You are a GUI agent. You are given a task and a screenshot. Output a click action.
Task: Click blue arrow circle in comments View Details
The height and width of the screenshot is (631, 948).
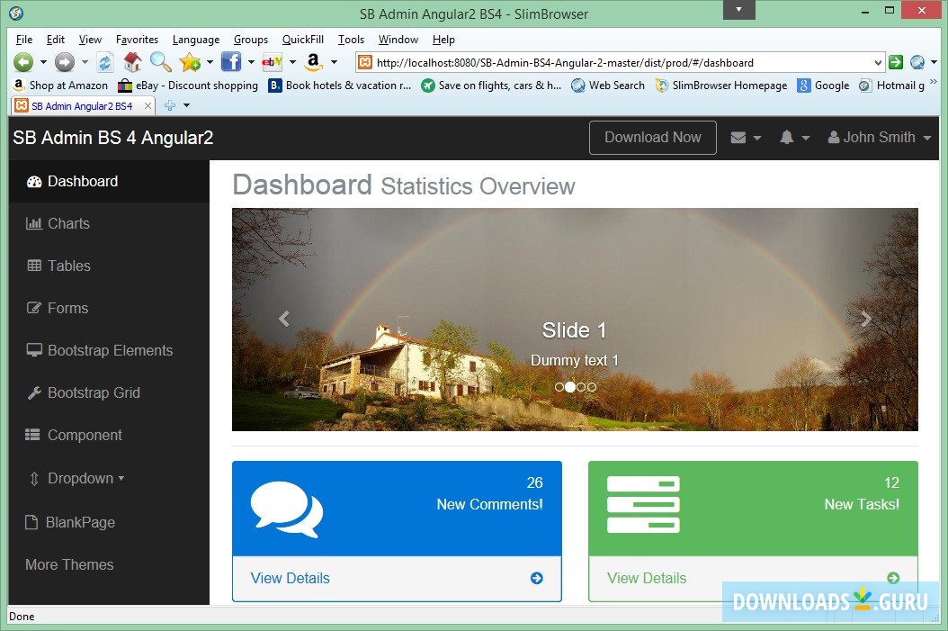click(536, 579)
